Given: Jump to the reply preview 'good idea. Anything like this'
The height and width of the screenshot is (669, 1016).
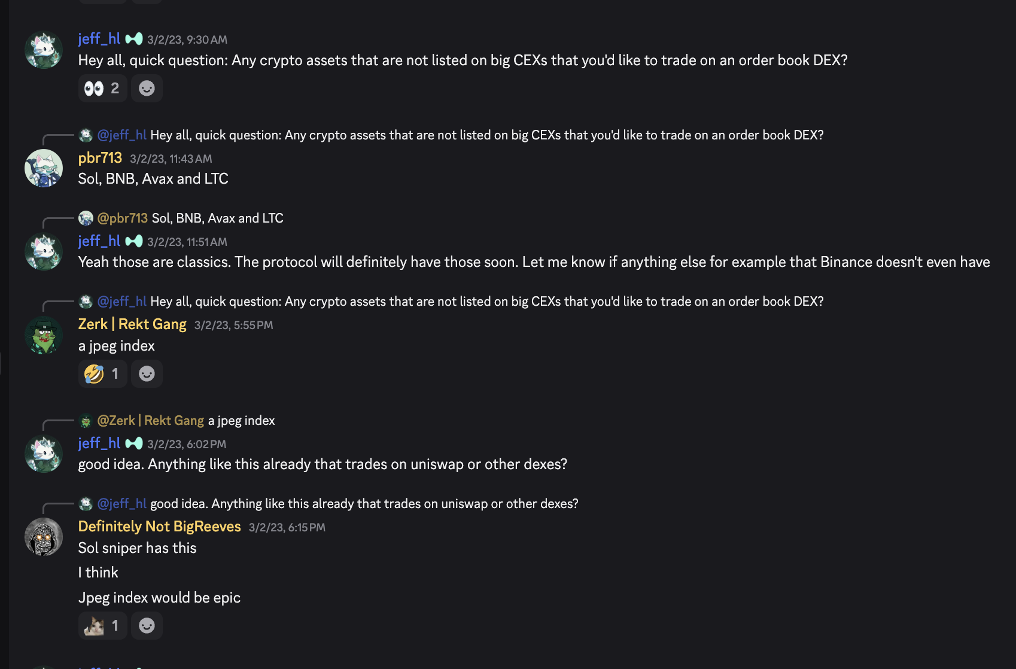Looking at the screenshot, I should [364, 504].
